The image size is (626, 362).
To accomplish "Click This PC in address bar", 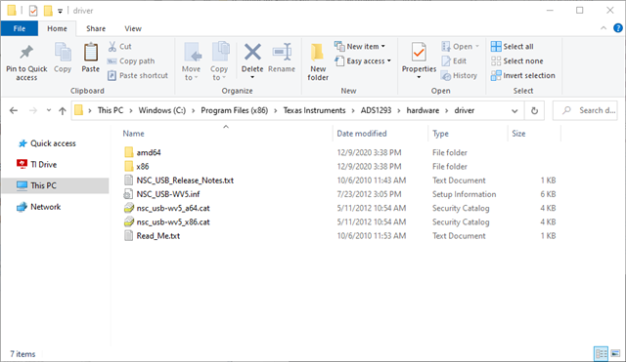I will (111, 110).
